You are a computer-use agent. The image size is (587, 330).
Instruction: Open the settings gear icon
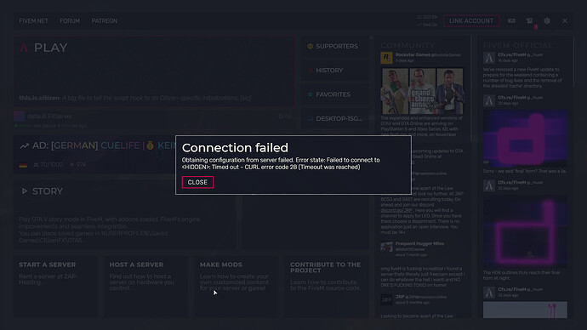[547, 21]
